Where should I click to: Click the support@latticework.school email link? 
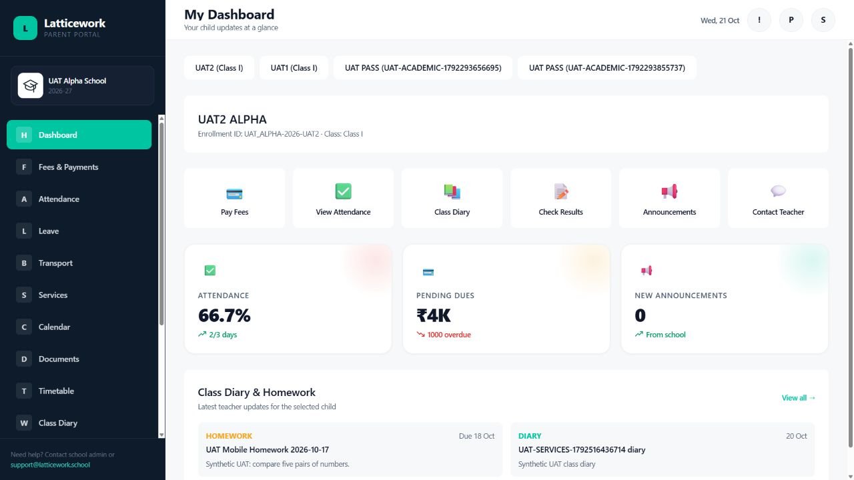(50, 465)
